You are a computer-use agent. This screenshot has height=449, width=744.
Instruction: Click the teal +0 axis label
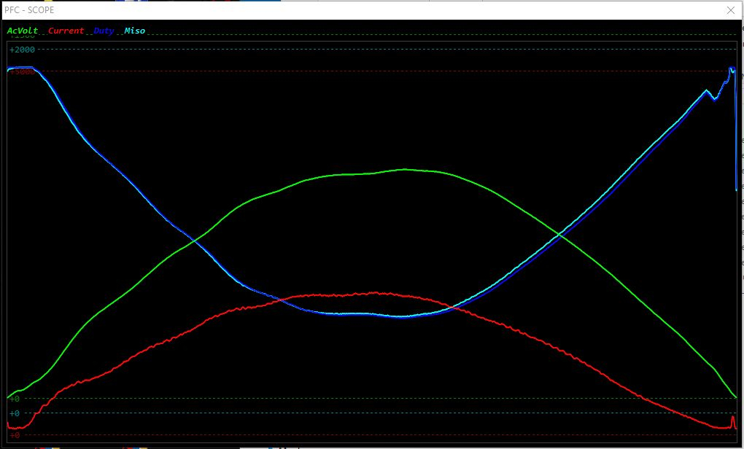15,413
